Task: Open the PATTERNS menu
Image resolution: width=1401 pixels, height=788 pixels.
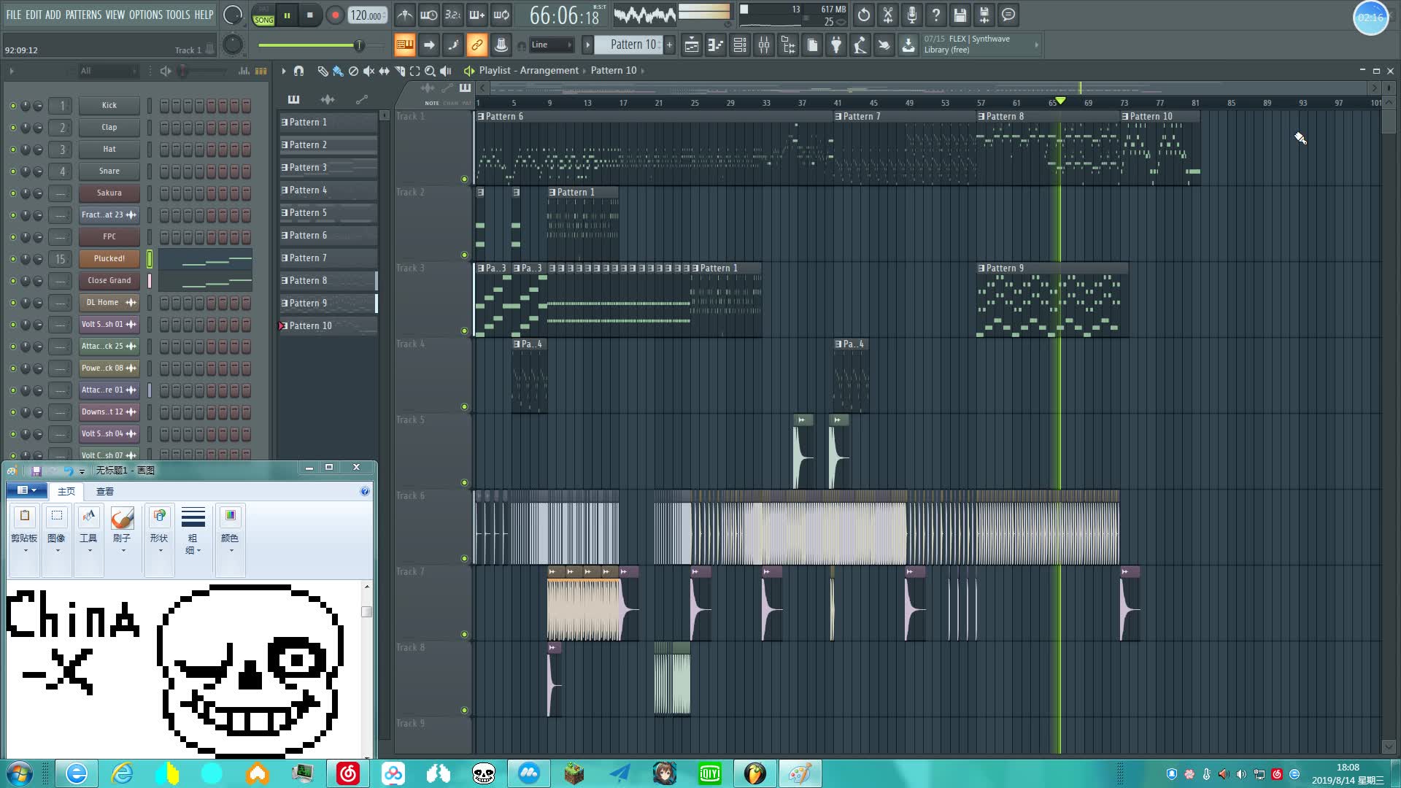Action: coord(82,15)
